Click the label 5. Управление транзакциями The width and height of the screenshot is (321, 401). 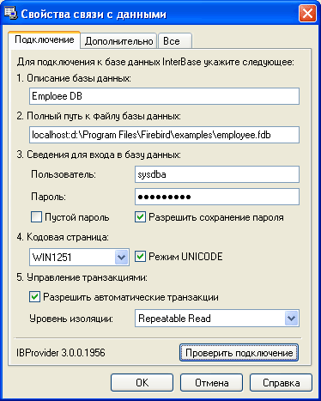tap(82, 277)
